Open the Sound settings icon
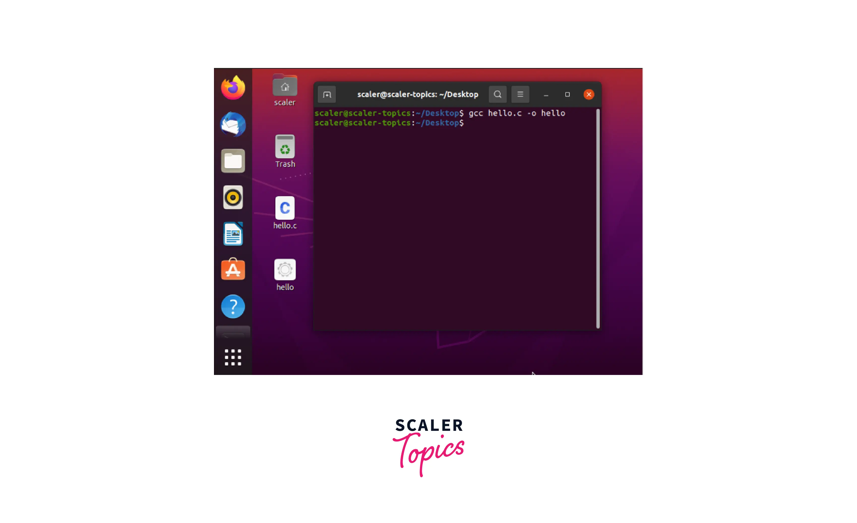 coord(233,197)
